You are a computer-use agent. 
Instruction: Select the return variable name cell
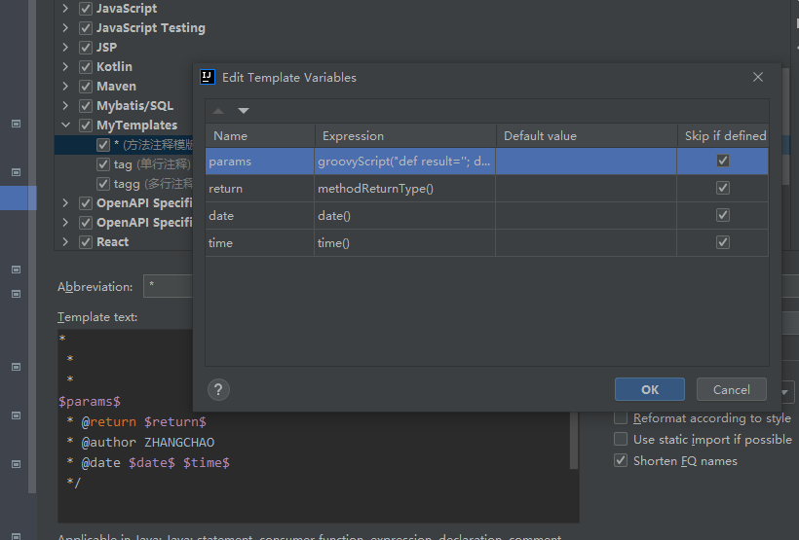point(260,189)
